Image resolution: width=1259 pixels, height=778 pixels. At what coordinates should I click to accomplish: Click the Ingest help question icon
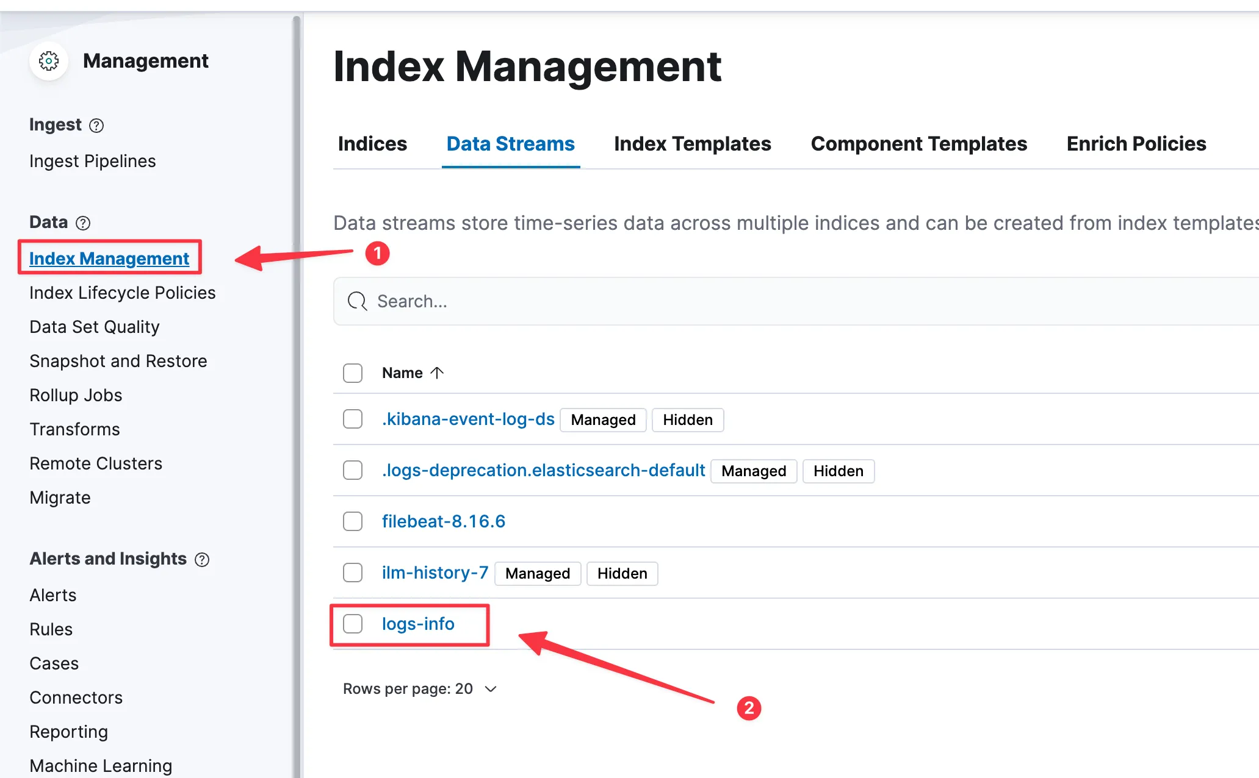point(96,126)
